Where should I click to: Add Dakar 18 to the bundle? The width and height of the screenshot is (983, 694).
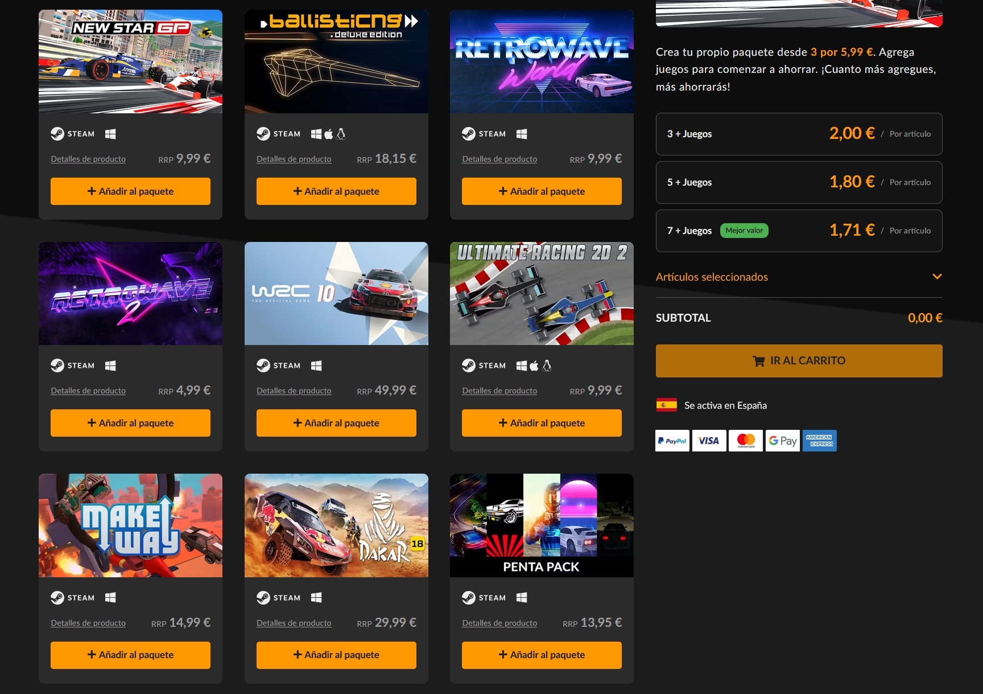(336, 655)
